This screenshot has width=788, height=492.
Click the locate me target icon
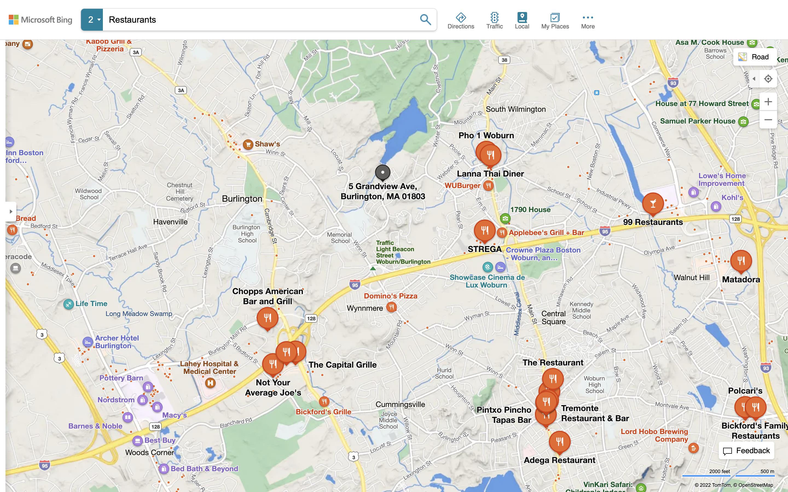[x=768, y=79]
